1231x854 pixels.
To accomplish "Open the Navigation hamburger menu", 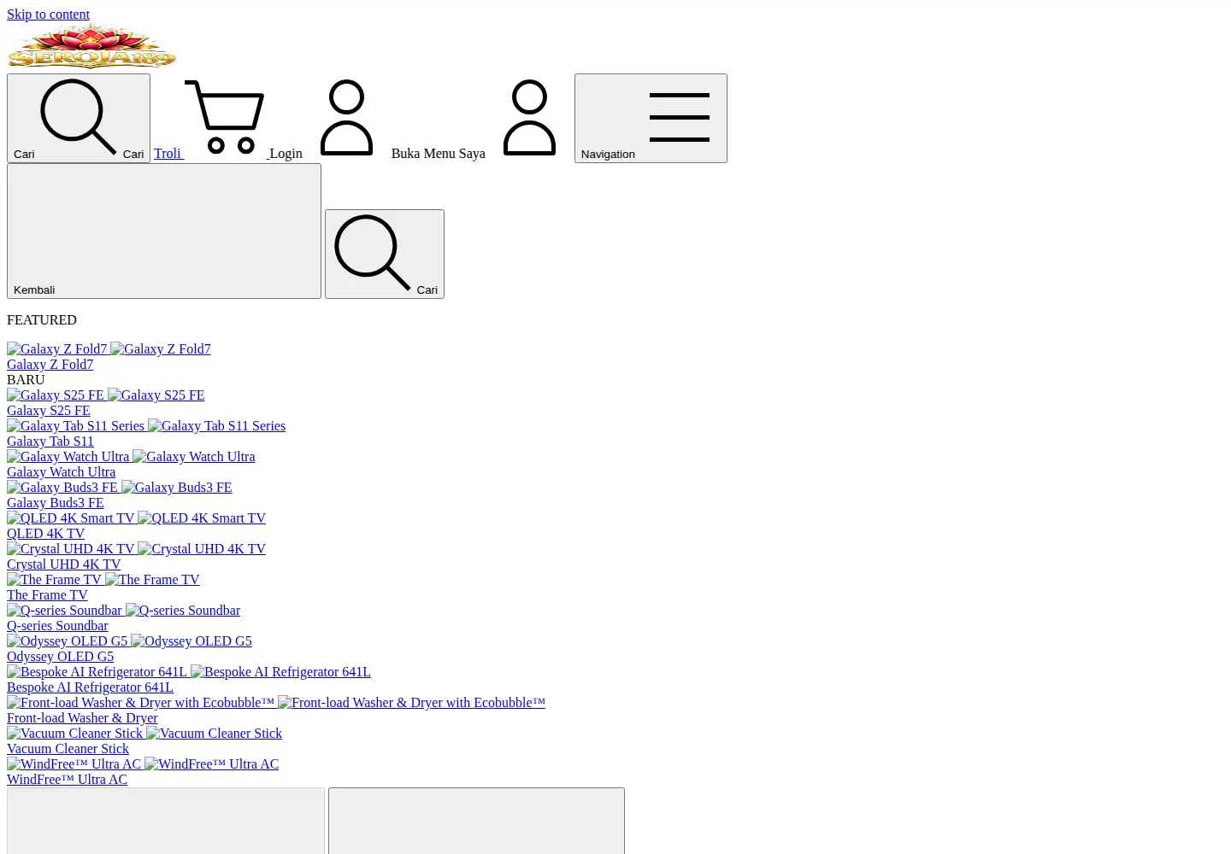I will (x=651, y=118).
